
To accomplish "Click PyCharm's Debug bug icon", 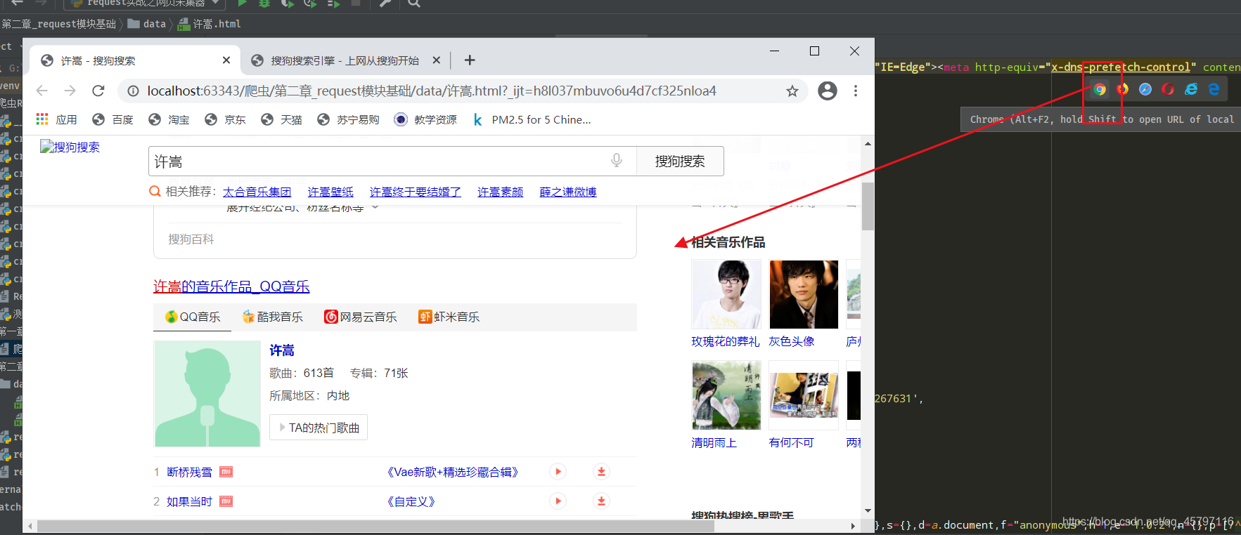I will pos(264,3).
